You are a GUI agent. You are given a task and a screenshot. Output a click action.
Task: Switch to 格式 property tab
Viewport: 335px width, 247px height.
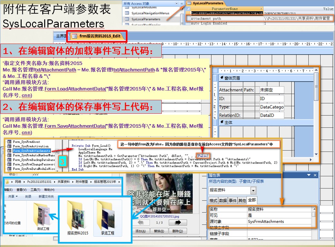pyautogui.click(x=213, y=200)
